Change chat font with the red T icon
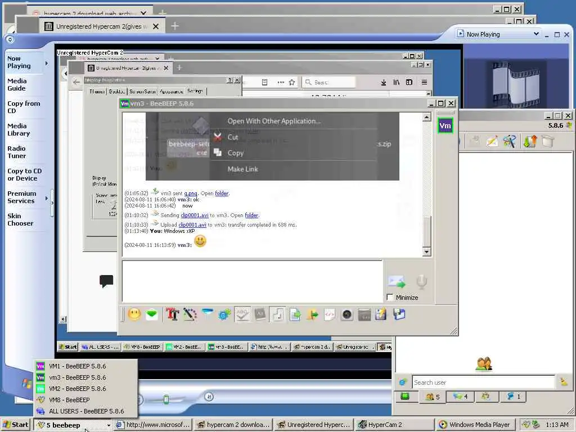 pos(172,314)
